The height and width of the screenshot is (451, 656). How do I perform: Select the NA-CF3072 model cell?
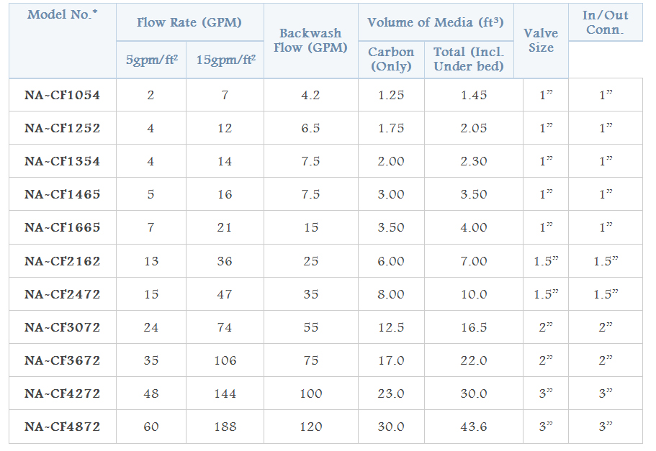click(x=63, y=327)
